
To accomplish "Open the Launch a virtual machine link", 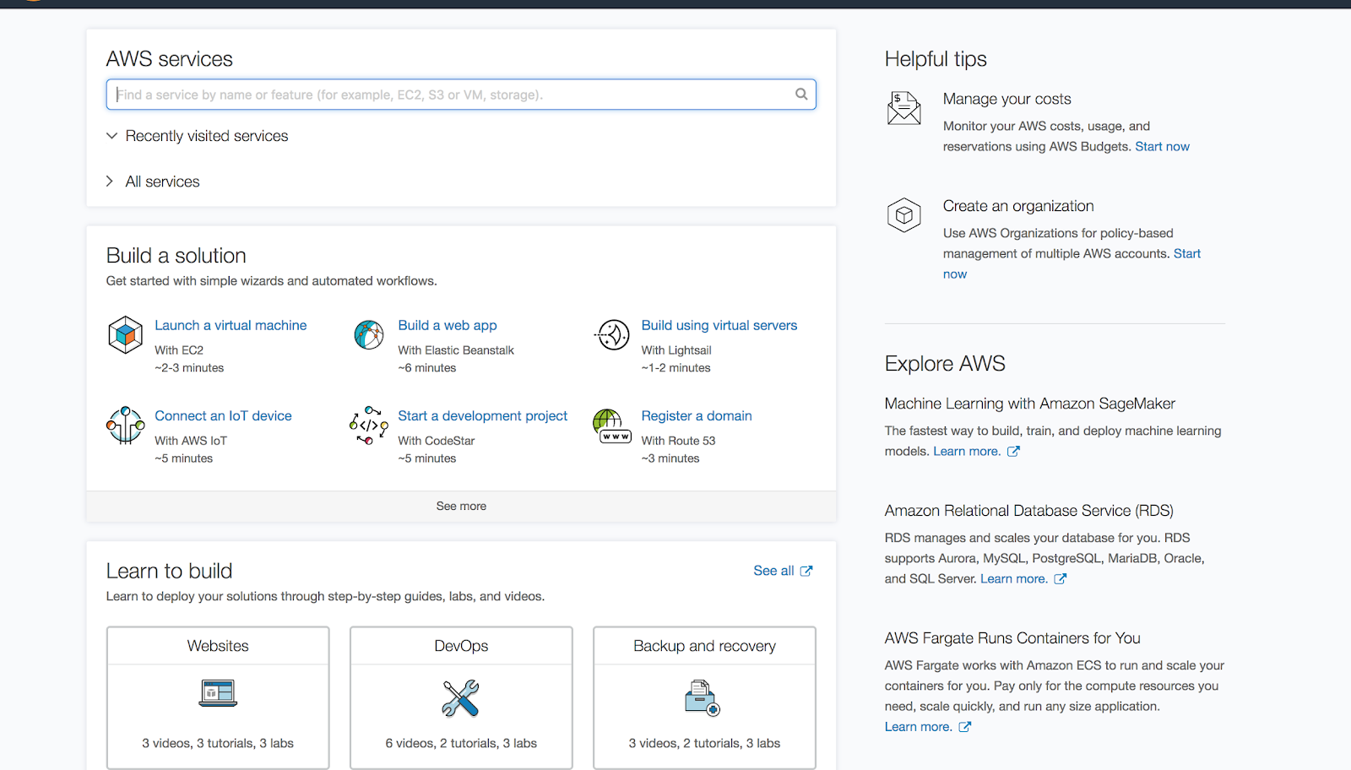I will point(231,325).
